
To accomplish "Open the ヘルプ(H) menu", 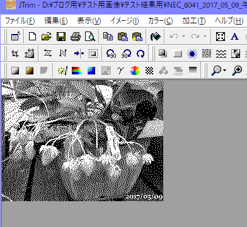I will (x=229, y=21).
